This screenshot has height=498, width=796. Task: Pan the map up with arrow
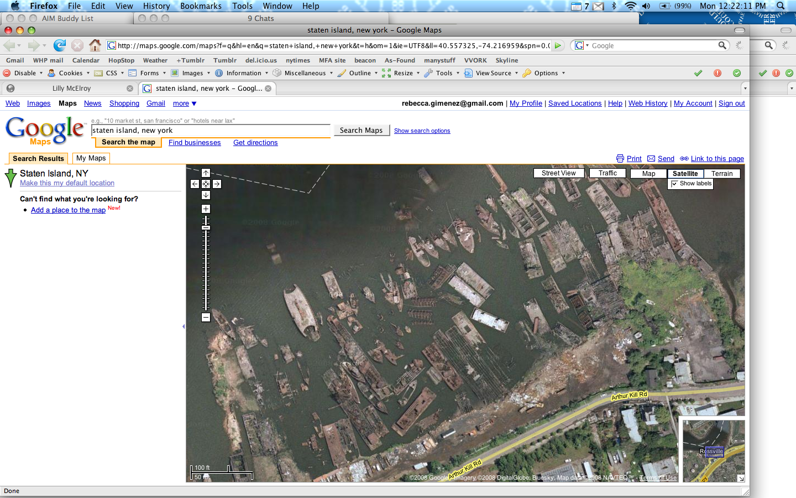pyautogui.click(x=206, y=173)
